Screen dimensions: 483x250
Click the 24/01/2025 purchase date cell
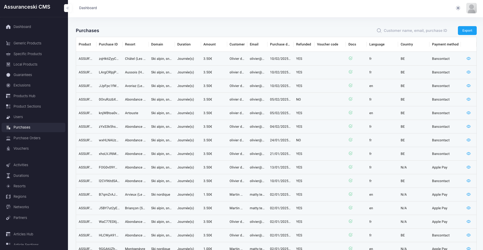[x=280, y=140]
